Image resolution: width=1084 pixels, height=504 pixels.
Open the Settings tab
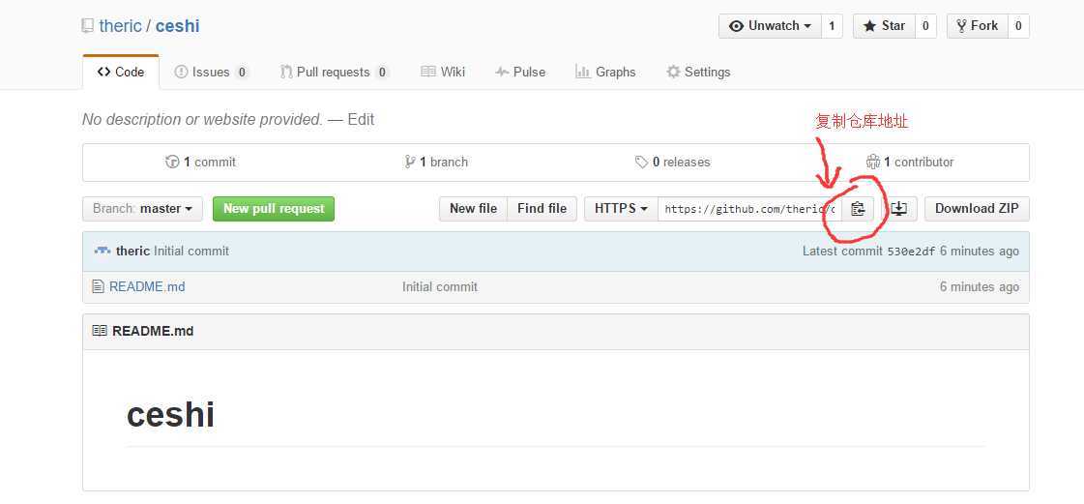pyautogui.click(x=698, y=72)
